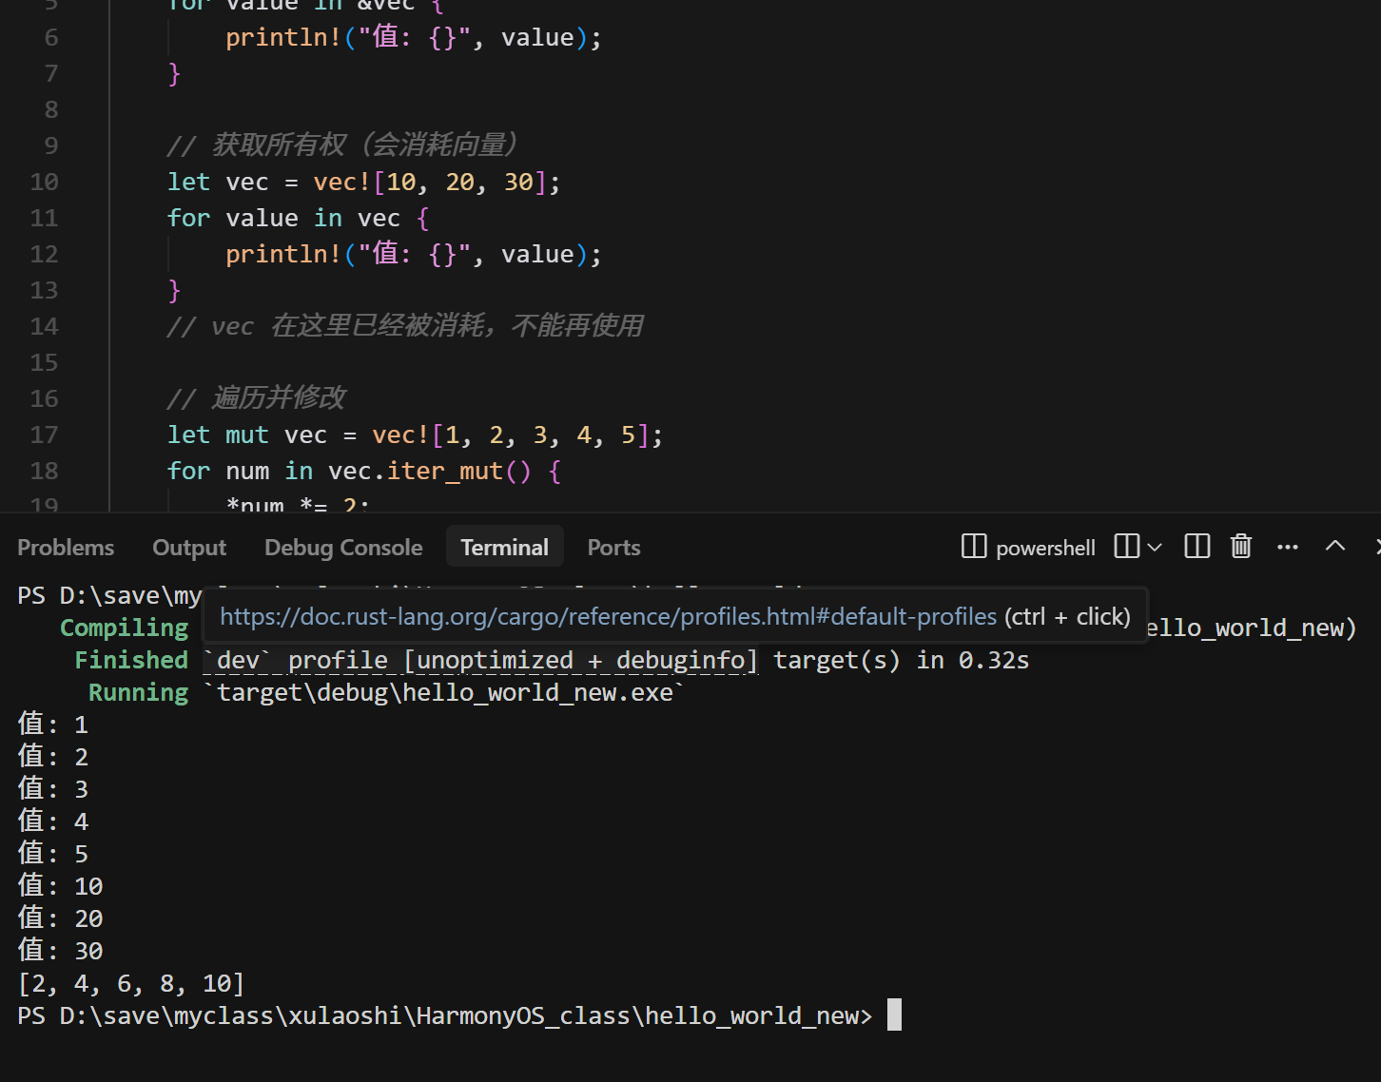Click the closing brace on line 13
1381x1082 pixels.
(x=174, y=291)
